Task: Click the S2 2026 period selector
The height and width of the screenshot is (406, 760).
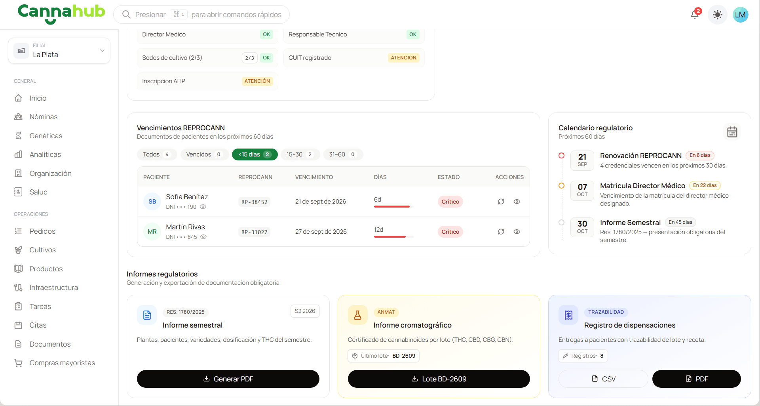Action: click(x=305, y=311)
